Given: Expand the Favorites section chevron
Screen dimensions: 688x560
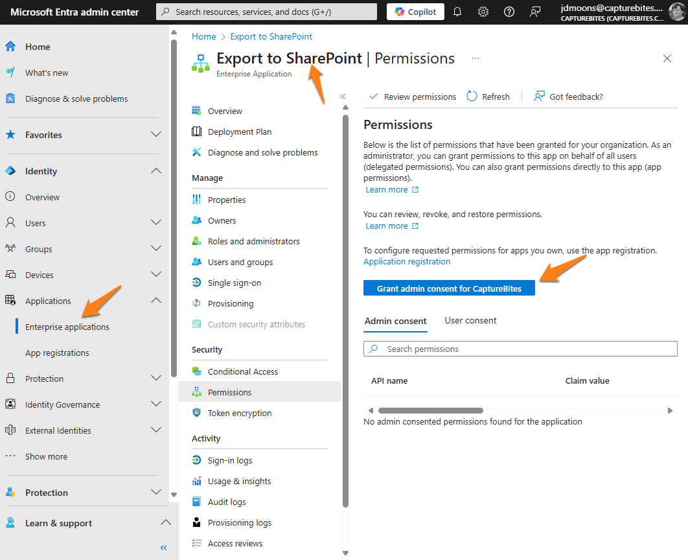Looking at the screenshot, I should tap(156, 134).
